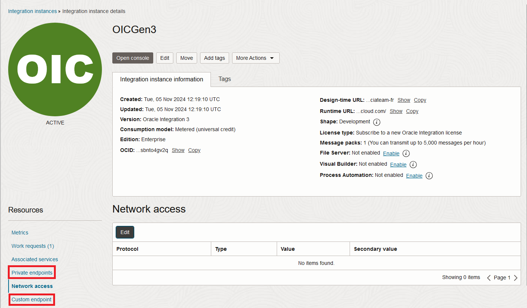Switch to the Tags tab
527x308 pixels.
point(224,79)
